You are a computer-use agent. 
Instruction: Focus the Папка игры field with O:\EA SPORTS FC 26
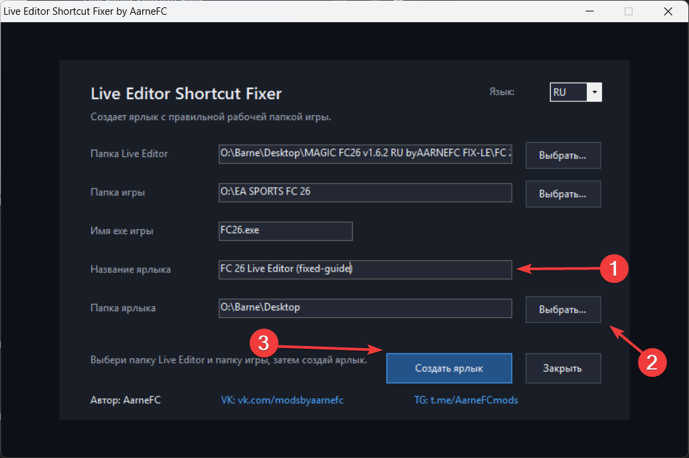point(365,192)
